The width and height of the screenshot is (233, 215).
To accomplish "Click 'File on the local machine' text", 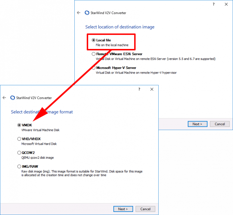I will click(x=112, y=45).
